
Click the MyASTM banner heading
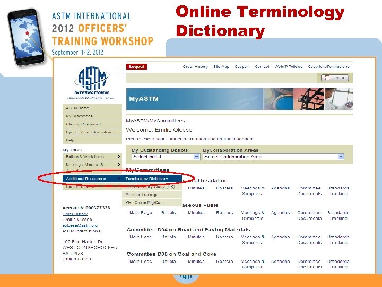[143, 99]
